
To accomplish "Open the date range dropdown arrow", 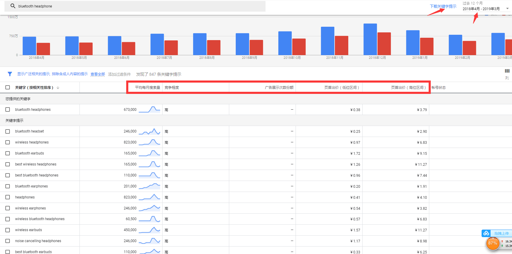I will [x=507, y=9].
